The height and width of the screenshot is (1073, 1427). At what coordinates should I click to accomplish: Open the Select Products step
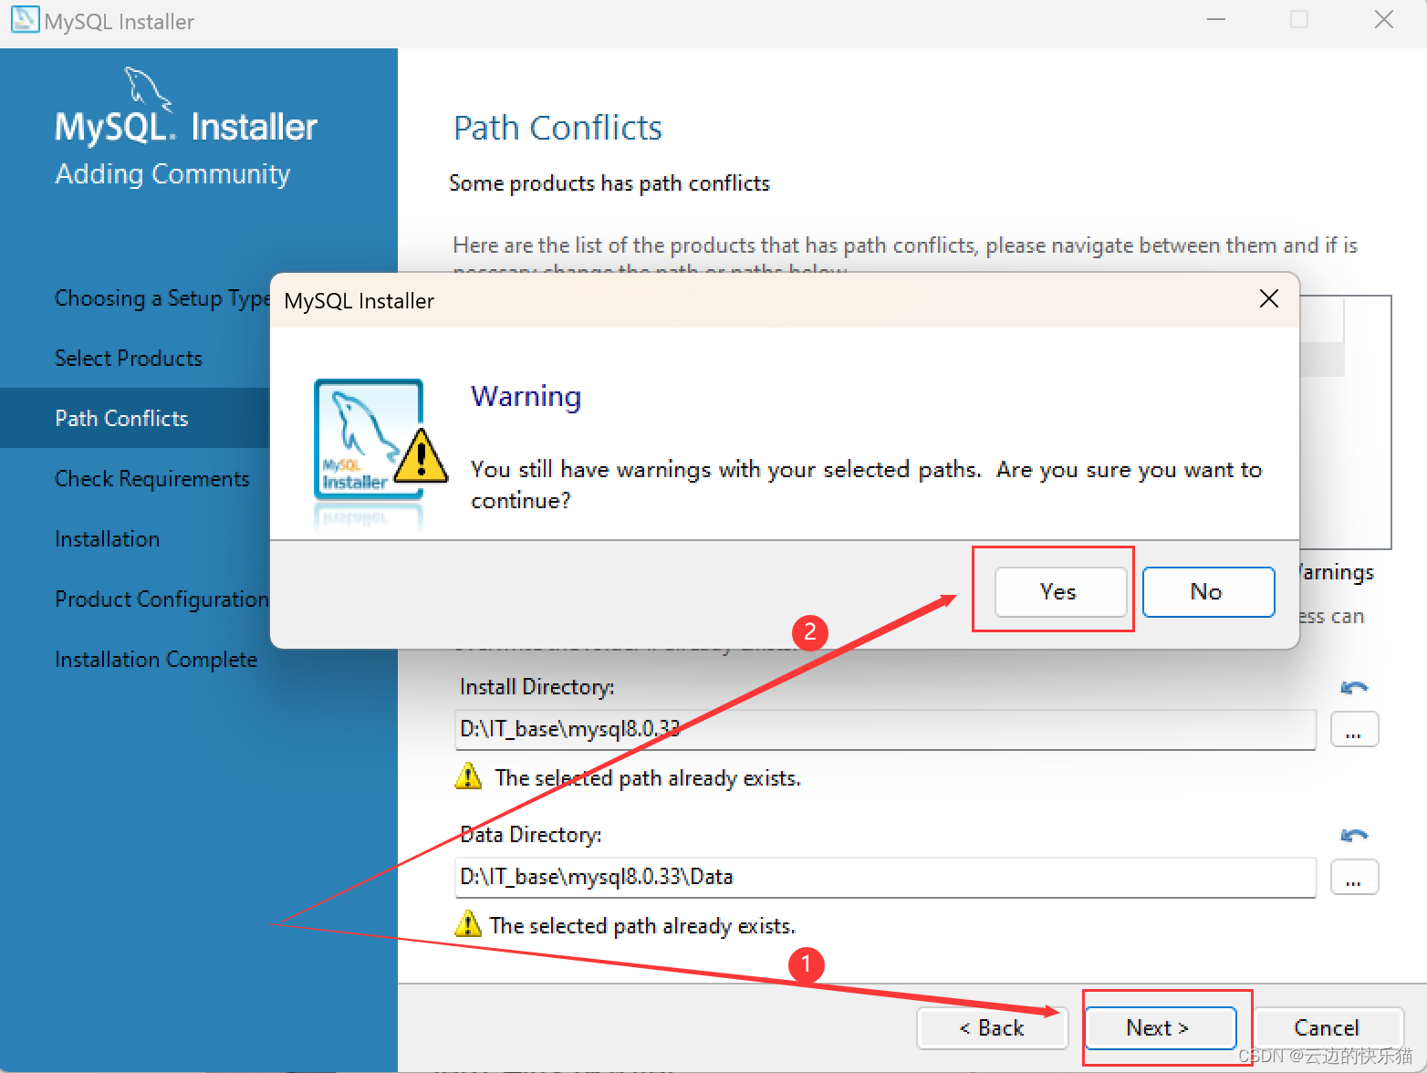click(129, 359)
